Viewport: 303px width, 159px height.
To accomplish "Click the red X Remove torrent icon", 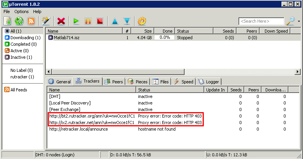I will click(x=61, y=21).
